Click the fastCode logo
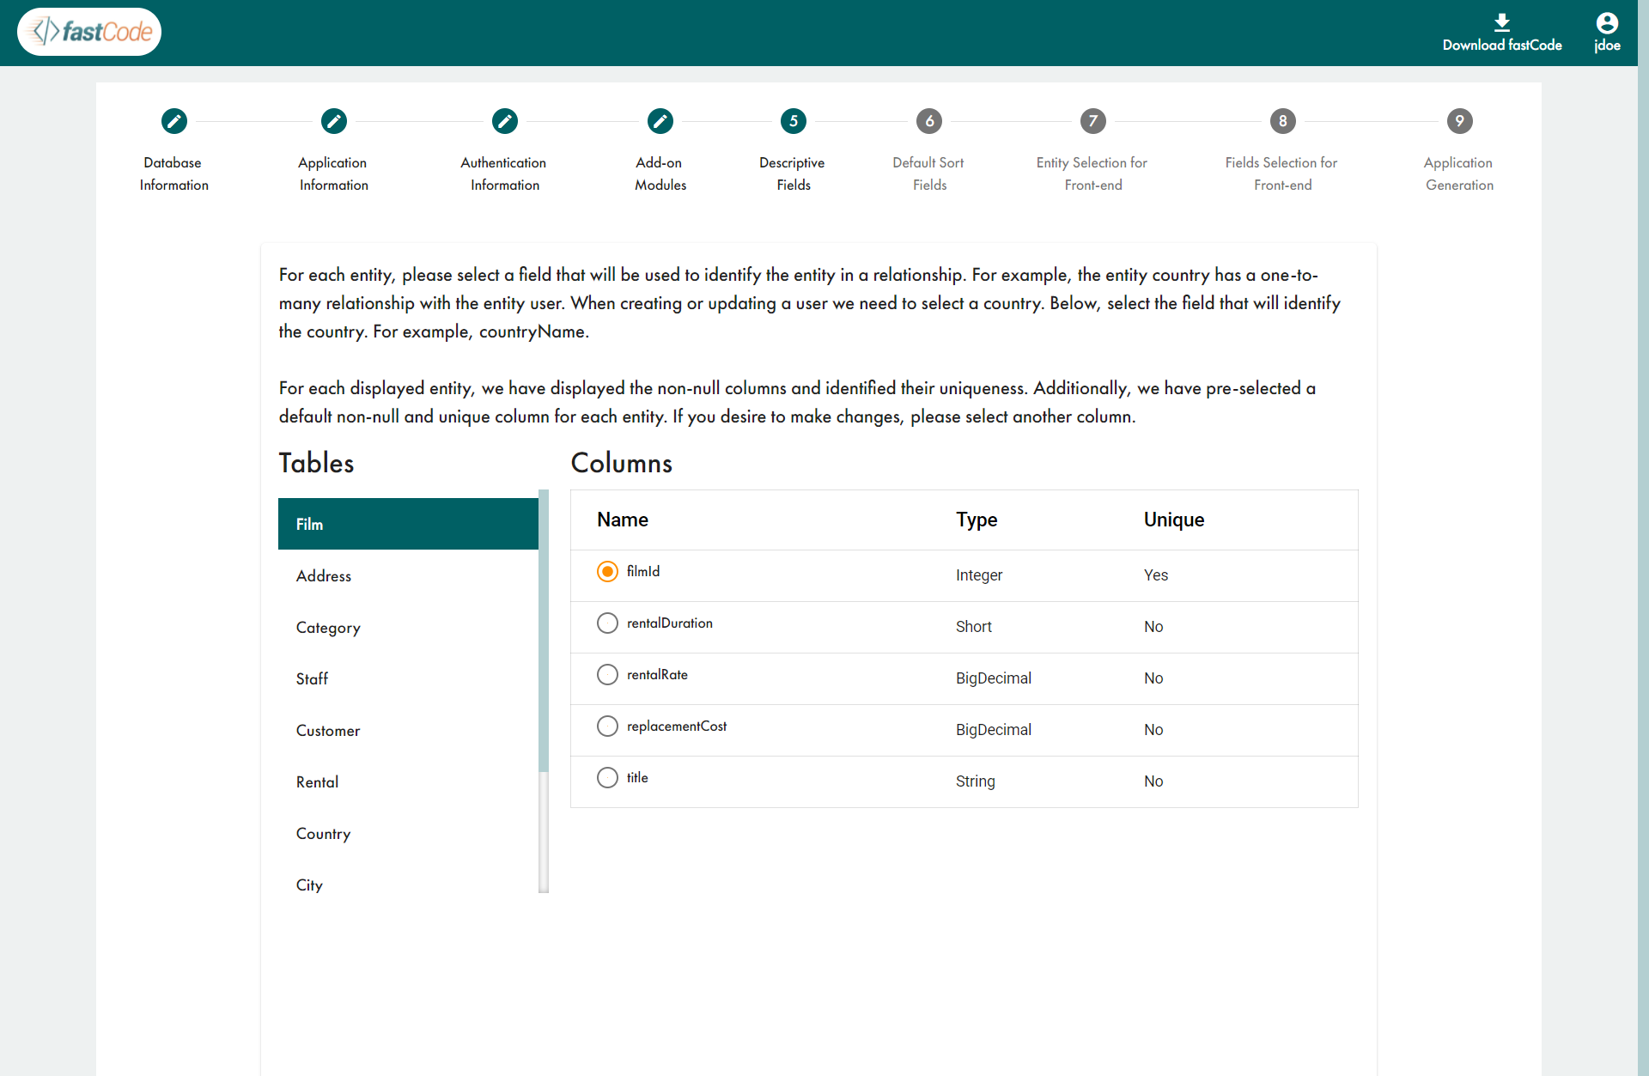Viewport: 1649px width, 1076px height. click(x=89, y=32)
